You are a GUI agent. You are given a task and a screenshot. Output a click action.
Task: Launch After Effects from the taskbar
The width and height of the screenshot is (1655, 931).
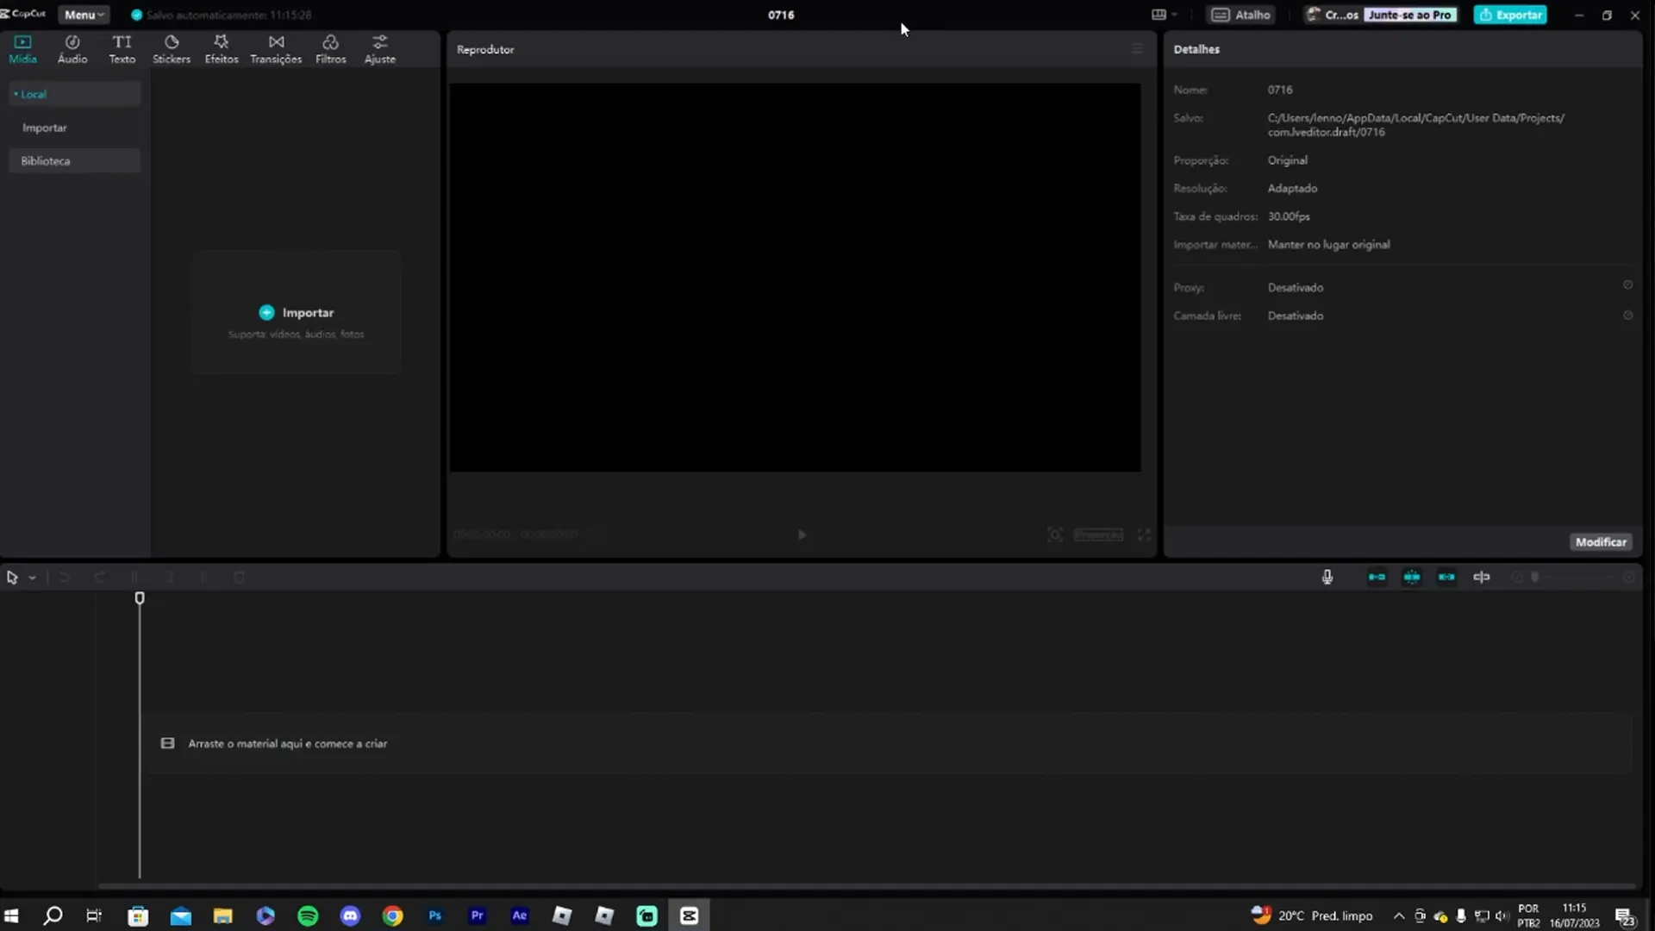[x=519, y=915]
